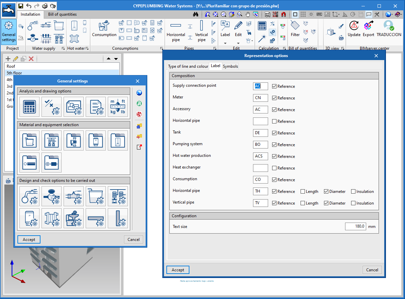Expand the Edit dropdown arrow in ribbon

click(x=238, y=43)
